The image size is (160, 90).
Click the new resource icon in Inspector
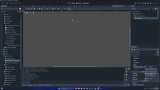[x=132, y=49]
